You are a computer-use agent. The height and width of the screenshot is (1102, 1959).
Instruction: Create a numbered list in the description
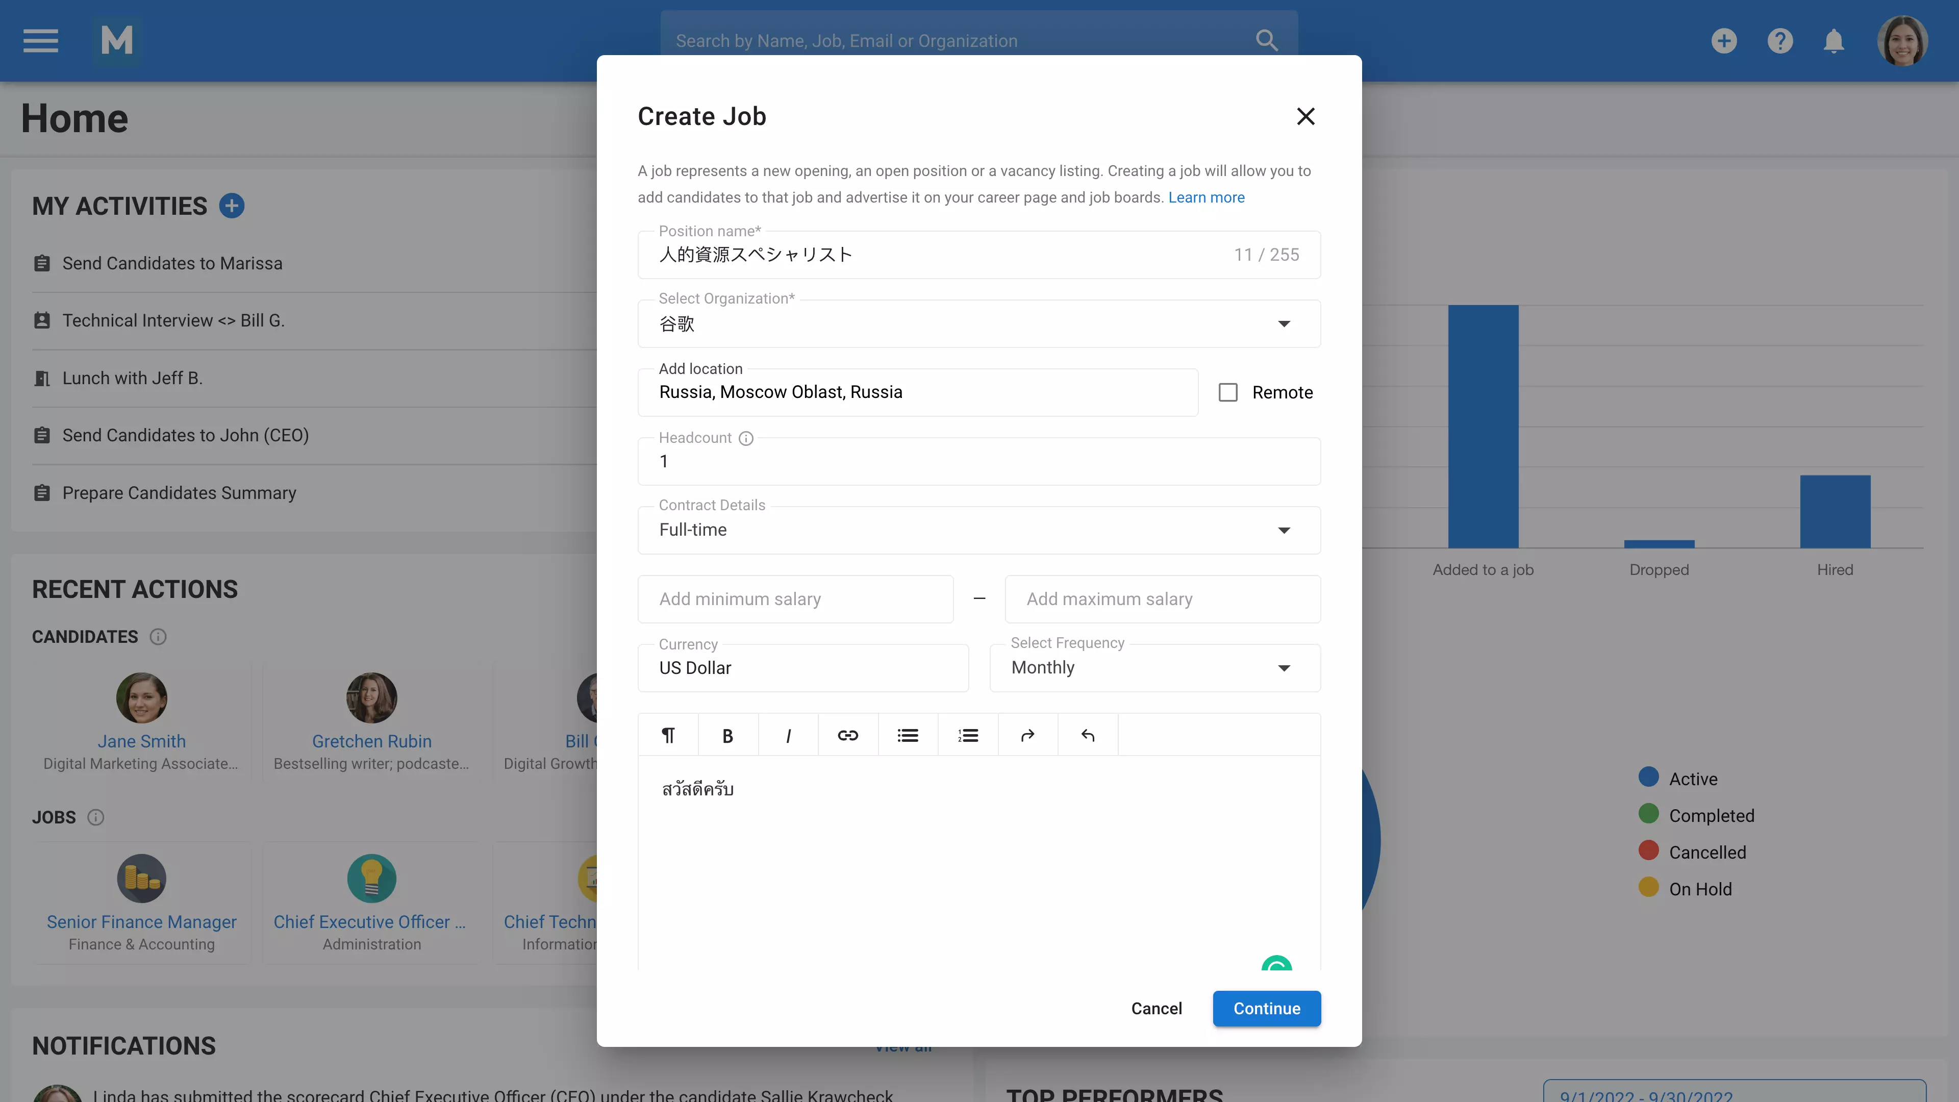tap(968, 735)
